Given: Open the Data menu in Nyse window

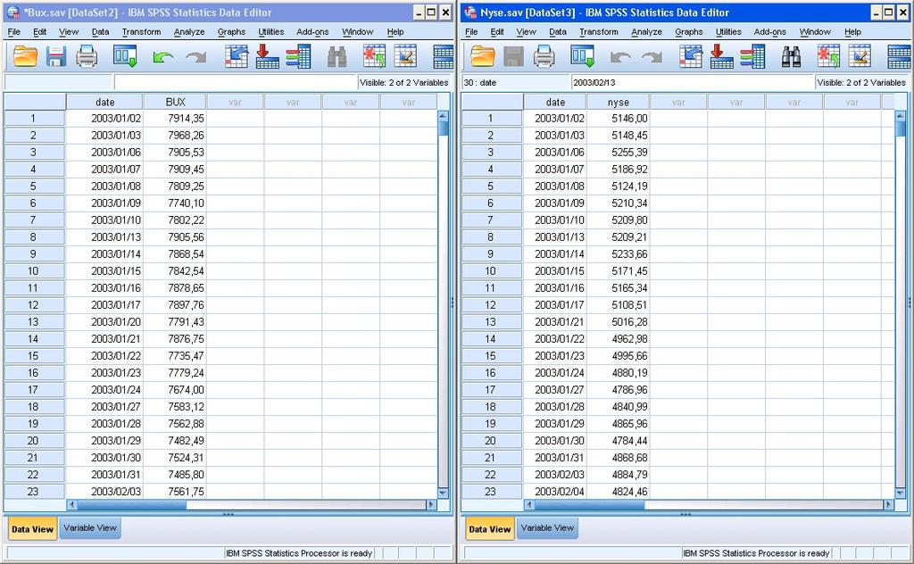Looking at the screenshot, I should coord(557,32).
